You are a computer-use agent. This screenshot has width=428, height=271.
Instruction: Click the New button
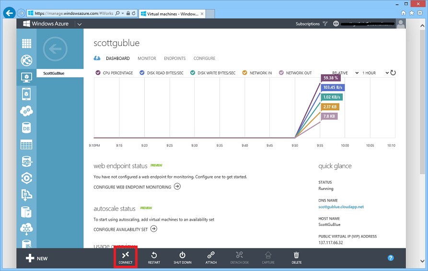click(36, 259)
